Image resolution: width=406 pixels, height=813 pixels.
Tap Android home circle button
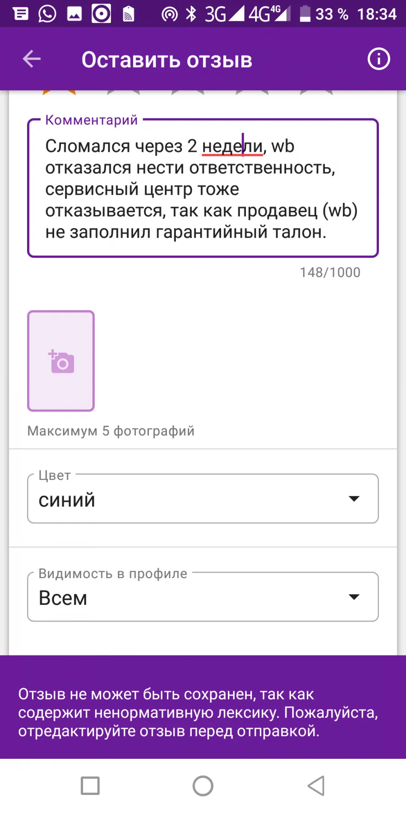coord(203,786)
